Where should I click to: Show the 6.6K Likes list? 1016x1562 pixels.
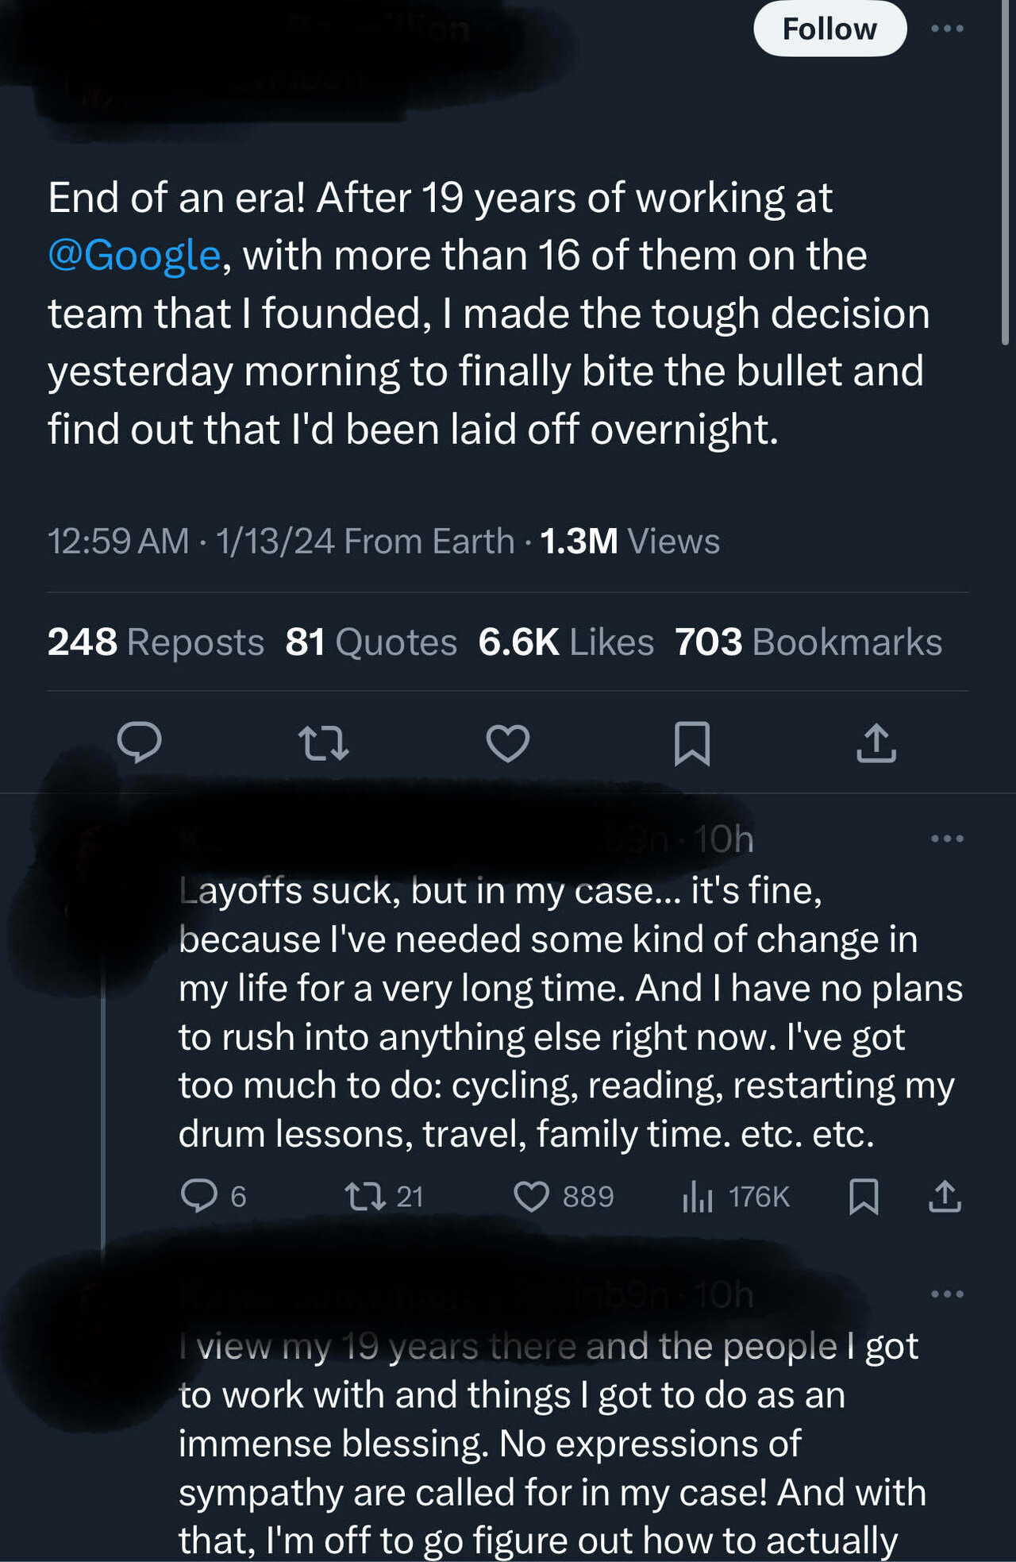click(x=566, y=642)
